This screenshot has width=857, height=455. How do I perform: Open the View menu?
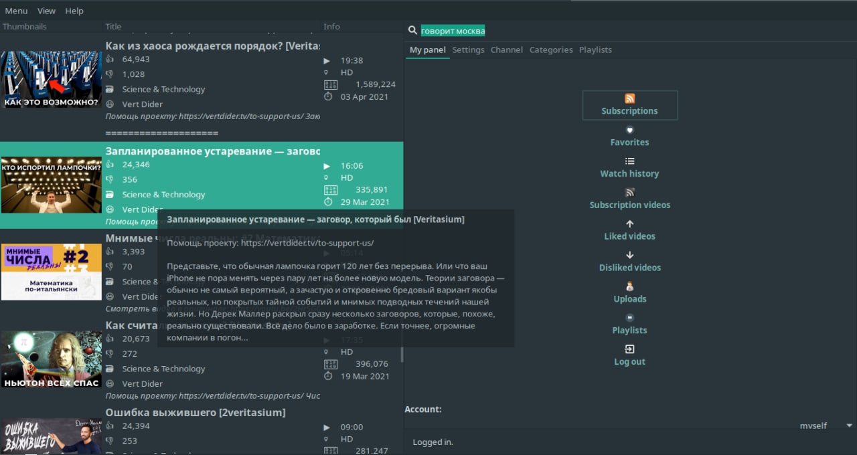pyautogui.click(x=47, y=11)
